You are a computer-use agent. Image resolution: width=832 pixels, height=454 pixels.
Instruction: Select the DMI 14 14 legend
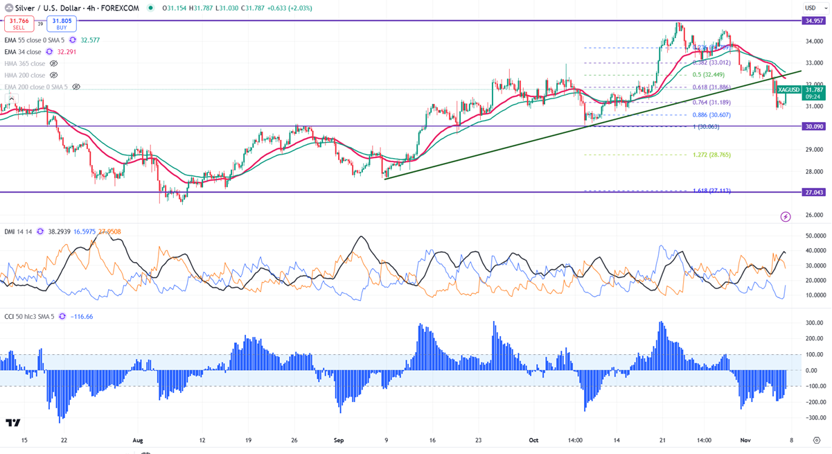click(19, 232)
